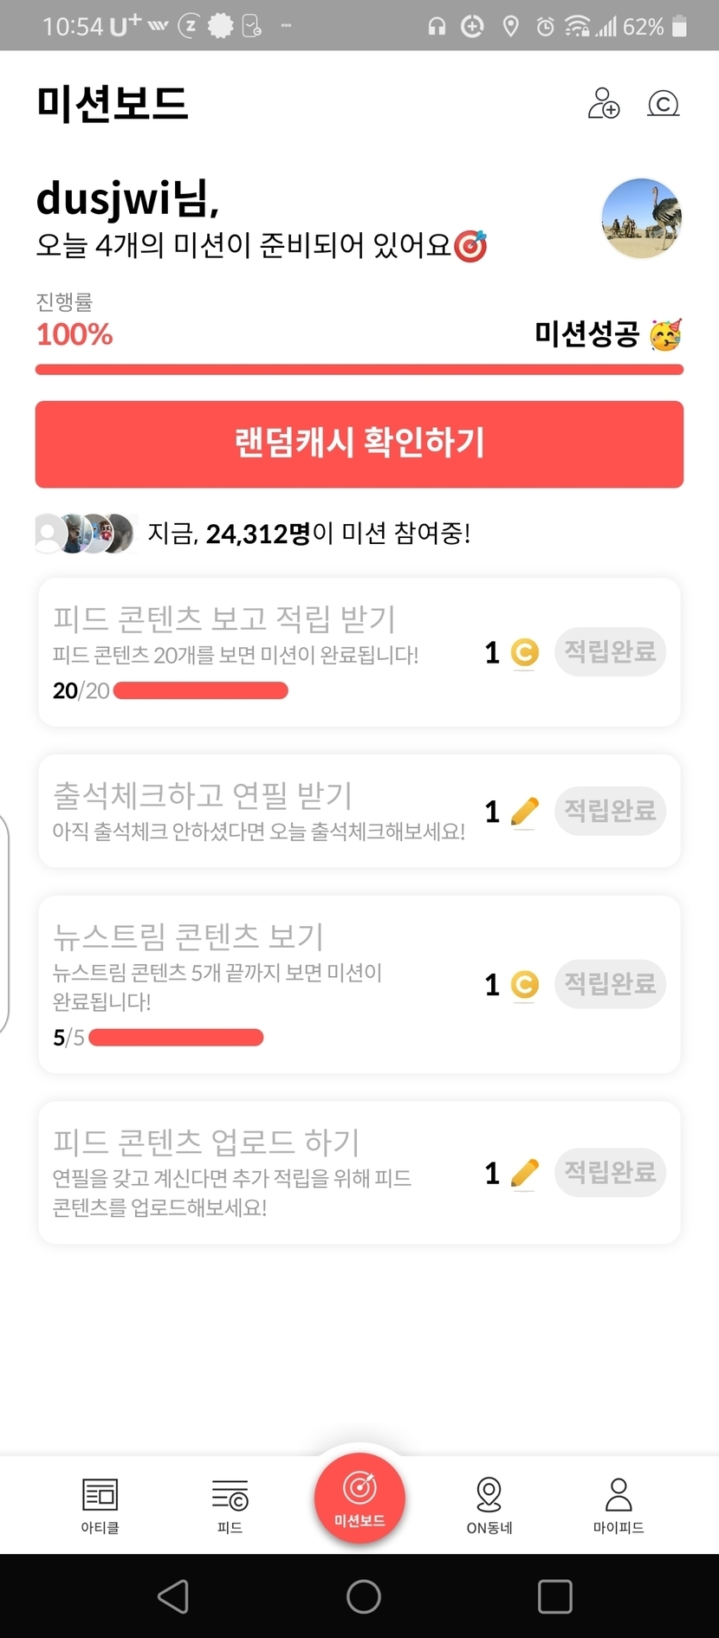Tap 적립완료 on 피드 콘텐츠 보고 적립 받기
The image size is (719, 1638).
[x=610, y=651]
